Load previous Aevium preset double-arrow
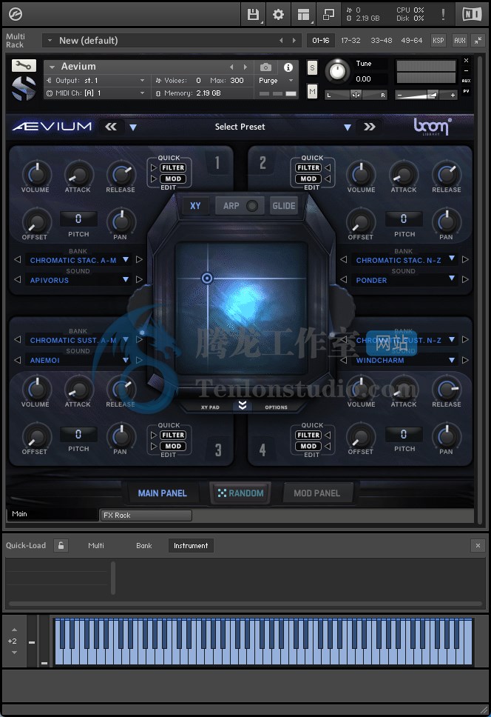491x717 pixels. (x=111, y=127)
